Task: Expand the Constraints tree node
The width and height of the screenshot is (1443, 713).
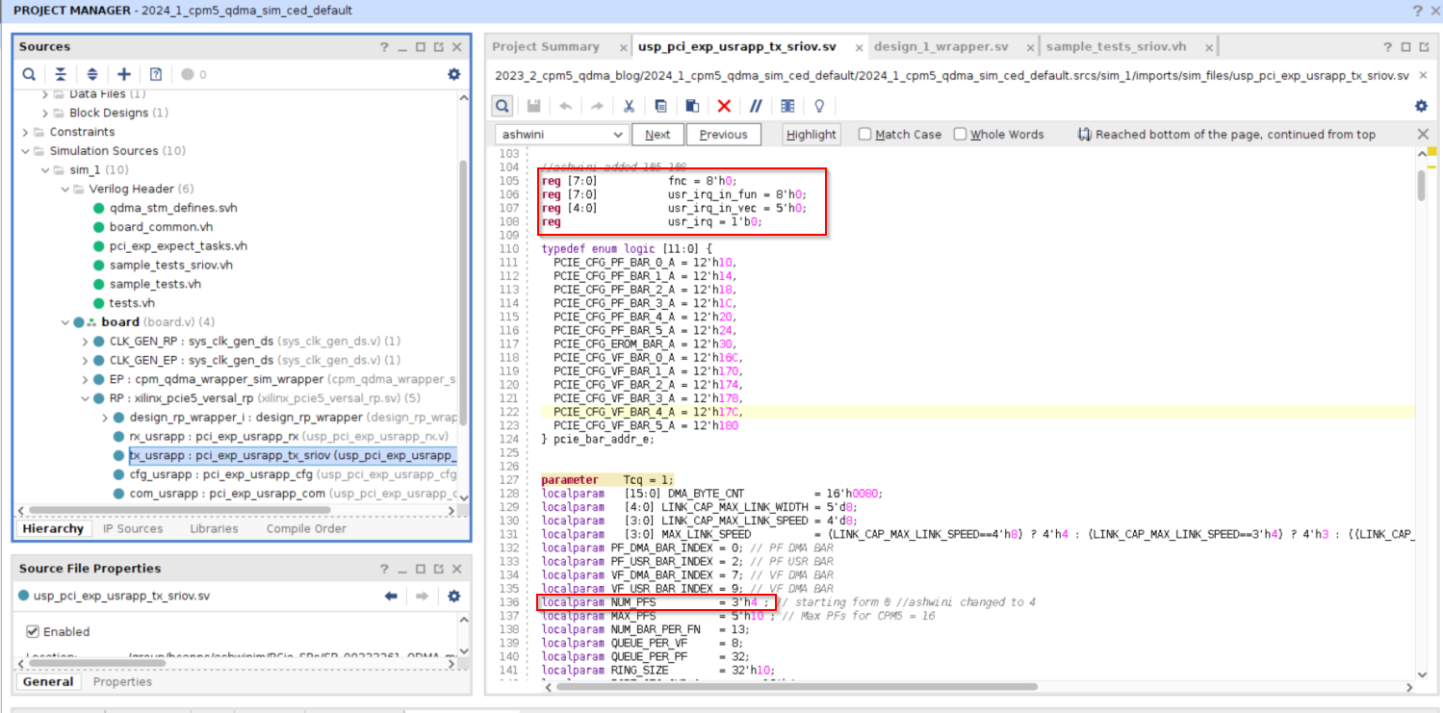Action: coord(26,132)
